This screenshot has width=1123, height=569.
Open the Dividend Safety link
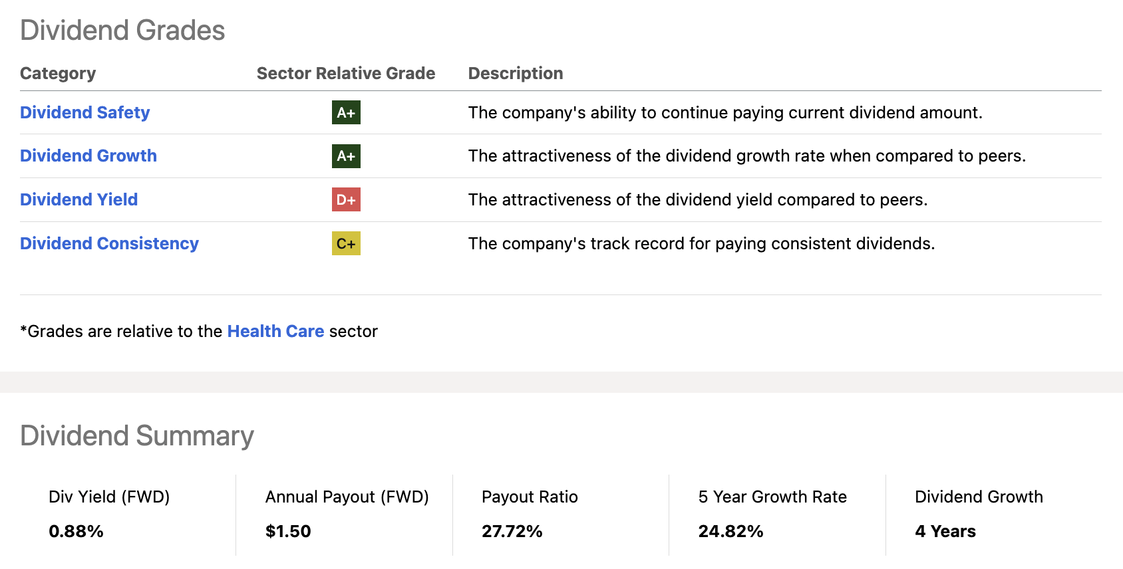coord(84,112)
